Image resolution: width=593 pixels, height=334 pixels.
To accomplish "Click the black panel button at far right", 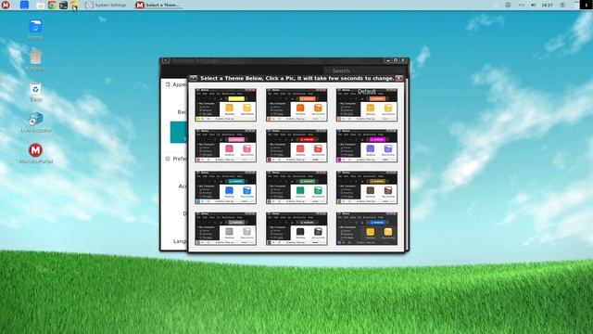I will coord(587,5).
